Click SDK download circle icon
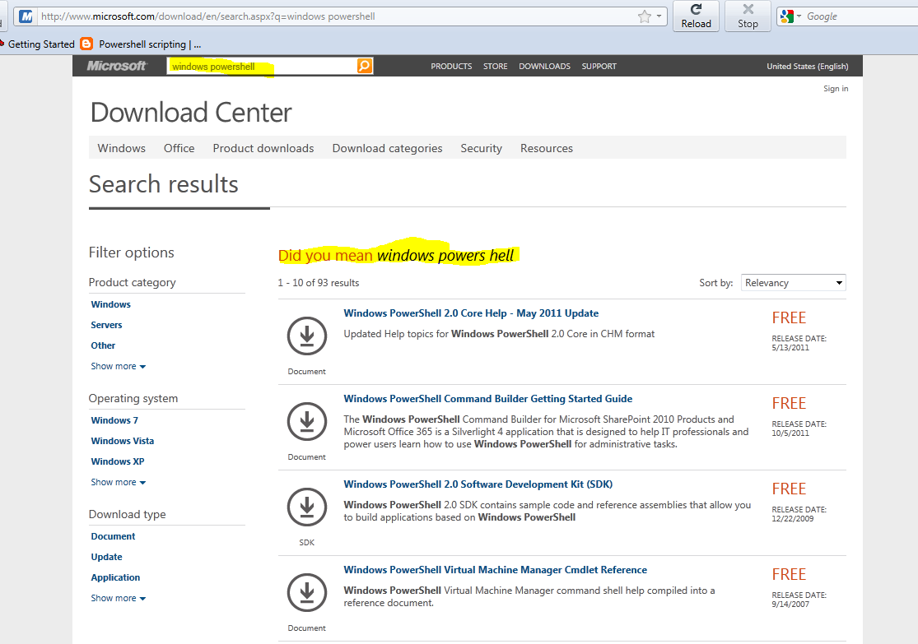 [307, 507]
